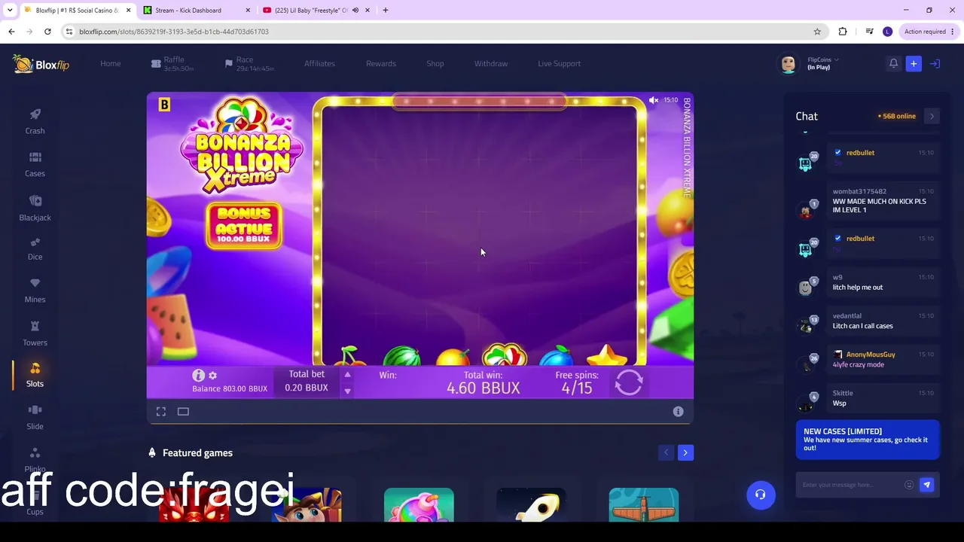Open Affiliates page

coord(319,64)
